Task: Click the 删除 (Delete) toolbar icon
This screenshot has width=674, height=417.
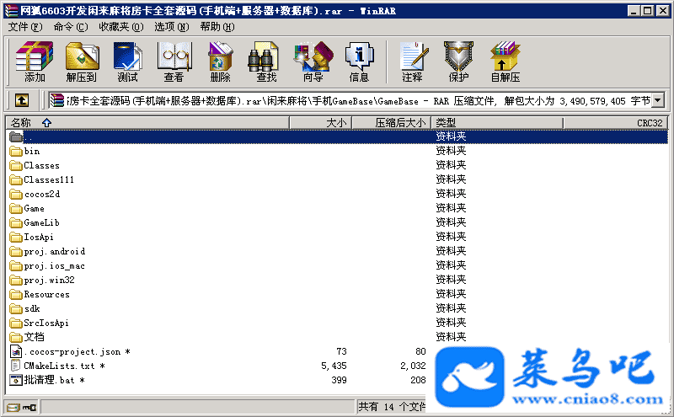Action: pos(220,61)
